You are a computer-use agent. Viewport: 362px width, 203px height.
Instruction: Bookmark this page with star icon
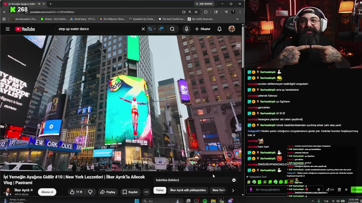tap(196, 12)
